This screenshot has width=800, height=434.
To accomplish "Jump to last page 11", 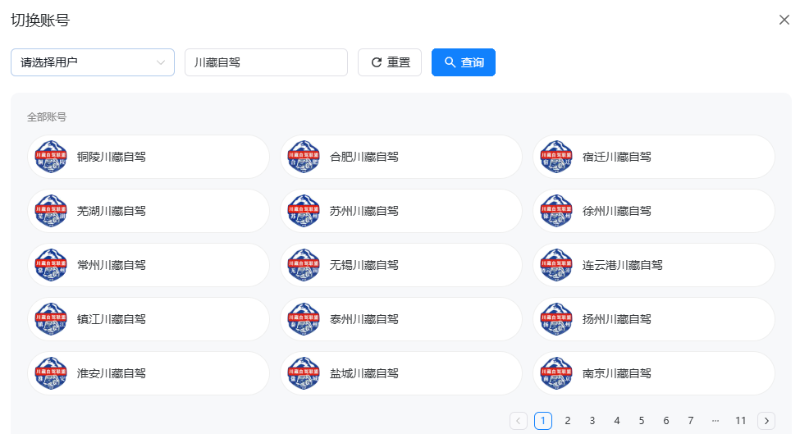I will 741,421.
